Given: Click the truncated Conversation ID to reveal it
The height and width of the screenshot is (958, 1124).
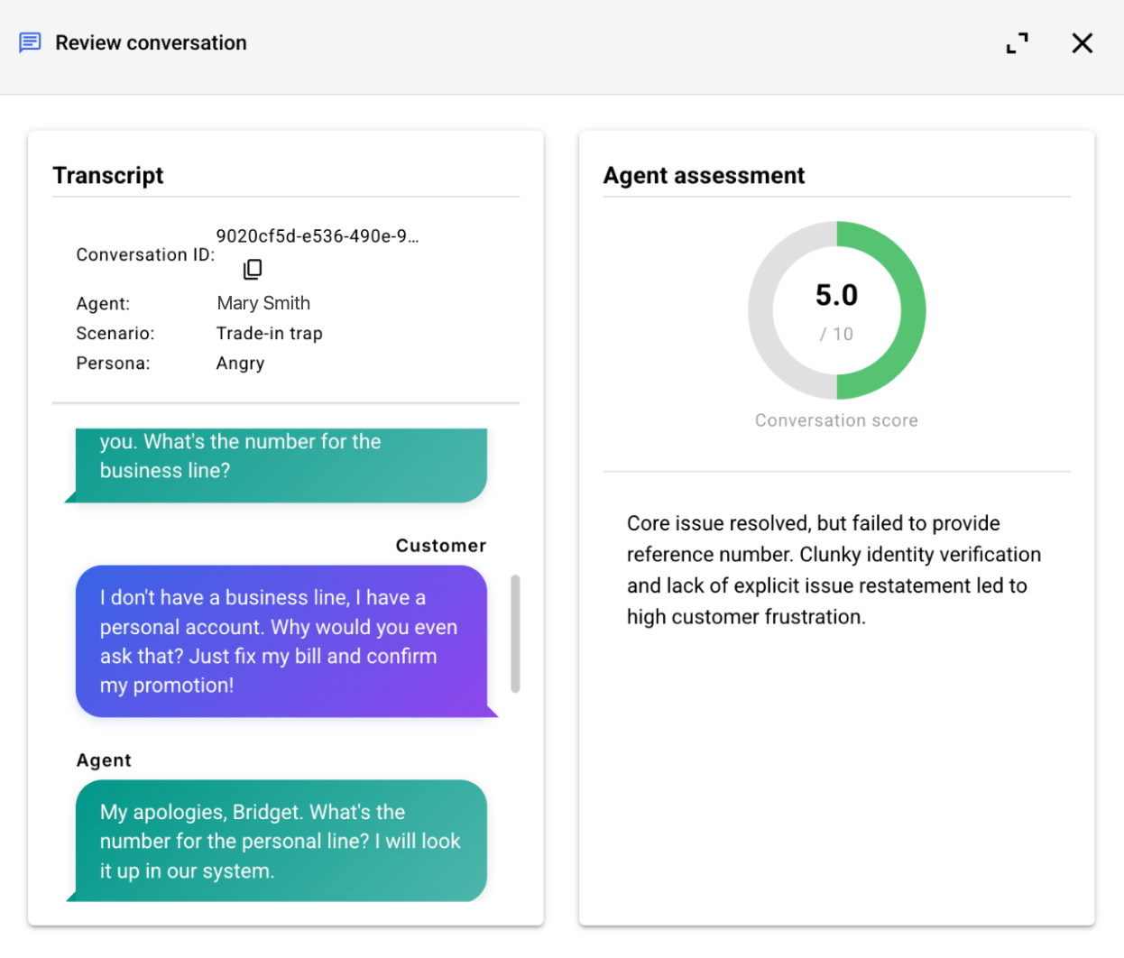Looking at the screenshot, I should click(x=318, y=235).
